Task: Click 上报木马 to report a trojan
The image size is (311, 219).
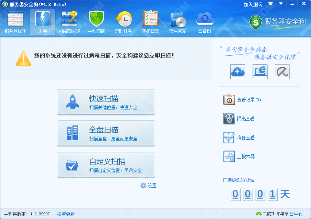Action: 245,156
